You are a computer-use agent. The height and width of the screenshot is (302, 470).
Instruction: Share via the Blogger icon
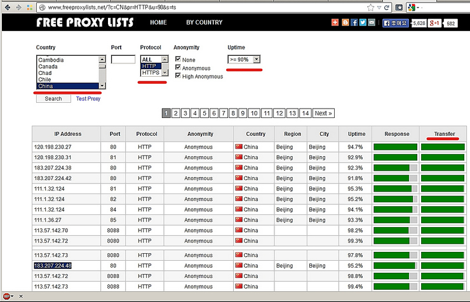(x=346, y=22)
